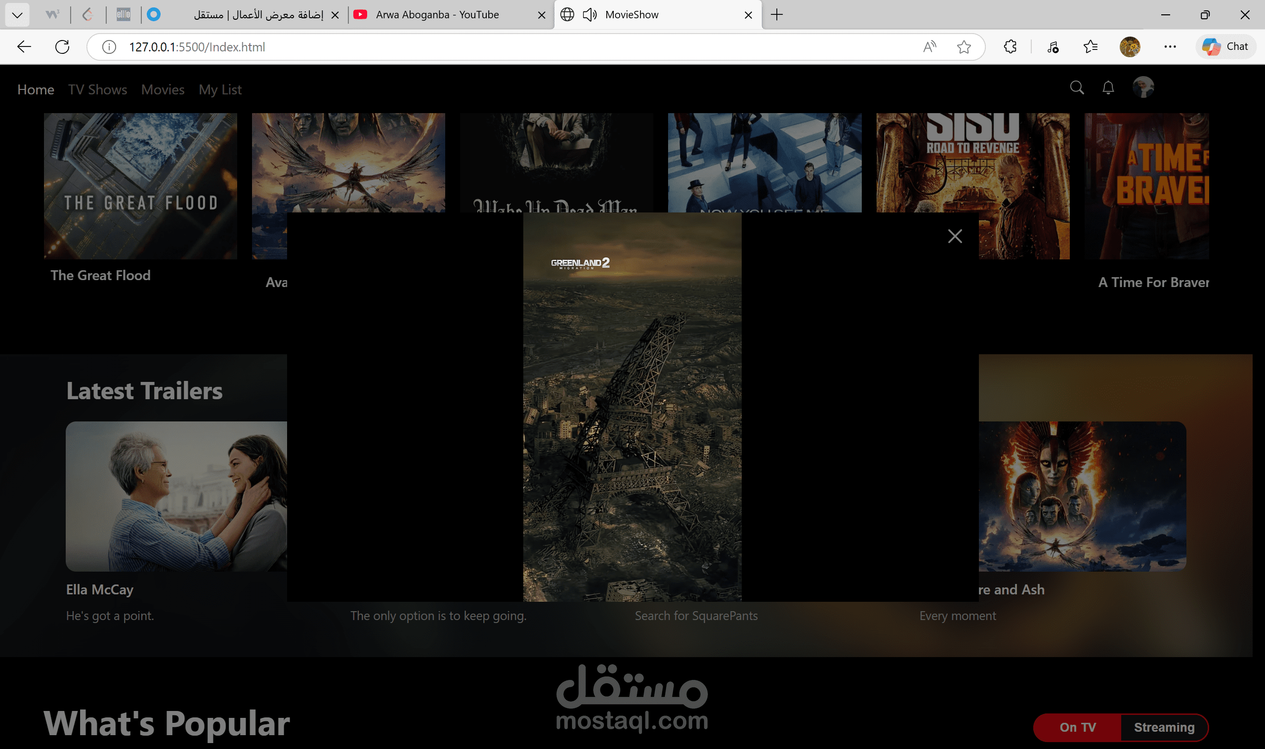Switch to Arwa Aboganba YouTube tab
The height and width of the screenshot is (749, 1265).
437,15
